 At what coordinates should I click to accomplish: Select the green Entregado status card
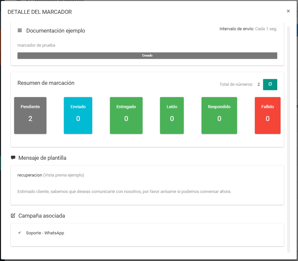(x=126, y=115)
